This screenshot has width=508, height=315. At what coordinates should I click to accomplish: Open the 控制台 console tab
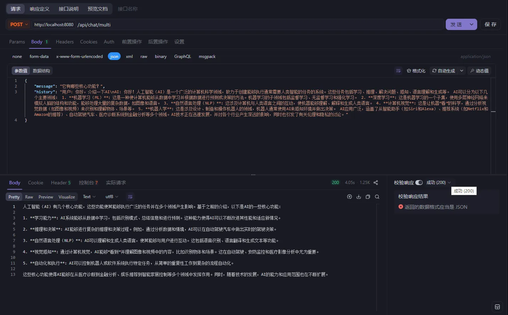(88, 183)
